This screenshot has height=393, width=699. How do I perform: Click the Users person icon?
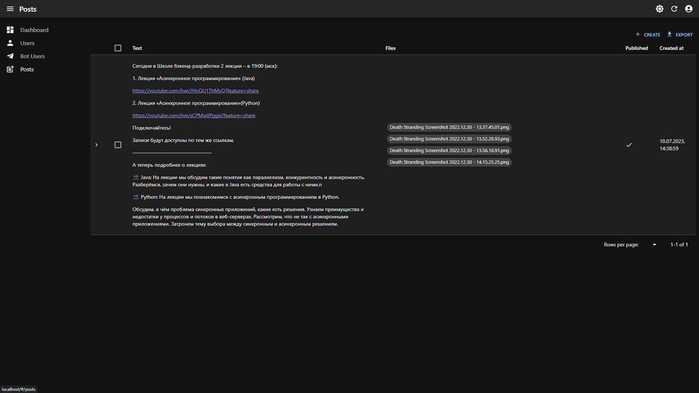pyautogui.click(x=10, y=43)
